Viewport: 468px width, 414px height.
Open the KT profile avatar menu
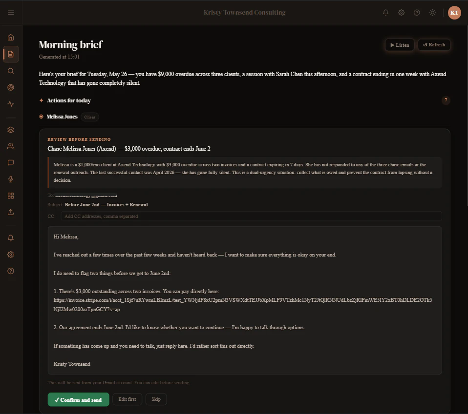454,13
